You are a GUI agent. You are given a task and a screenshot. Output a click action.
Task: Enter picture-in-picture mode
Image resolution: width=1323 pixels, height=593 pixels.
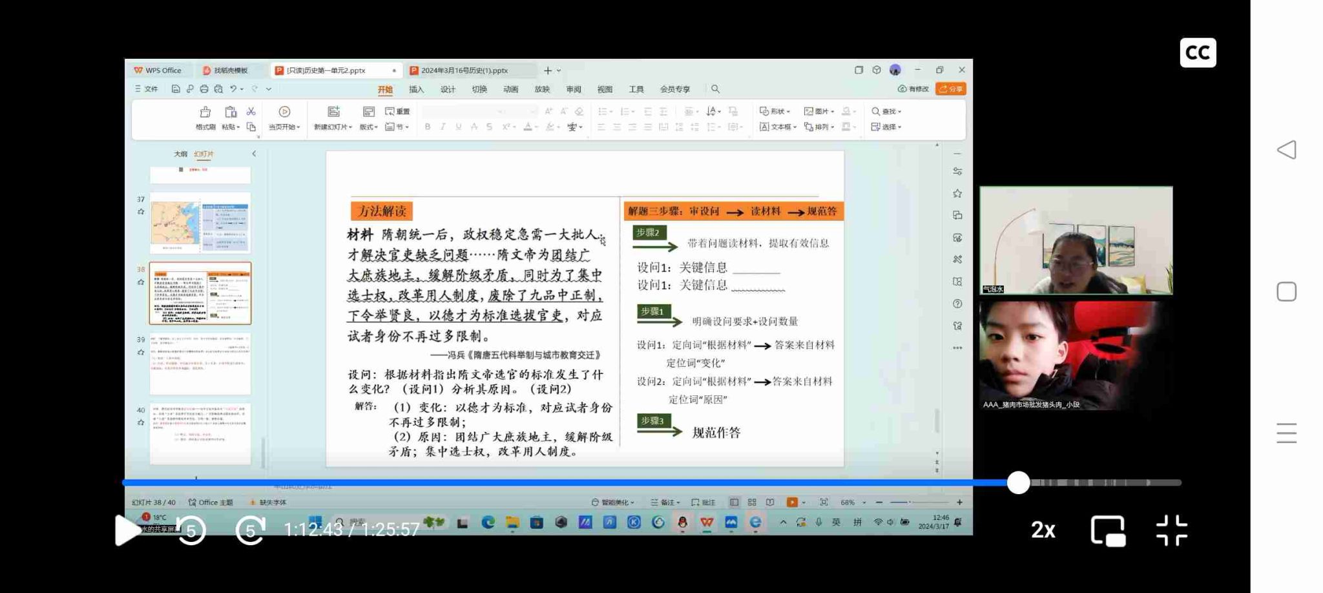pos(1108,530)
